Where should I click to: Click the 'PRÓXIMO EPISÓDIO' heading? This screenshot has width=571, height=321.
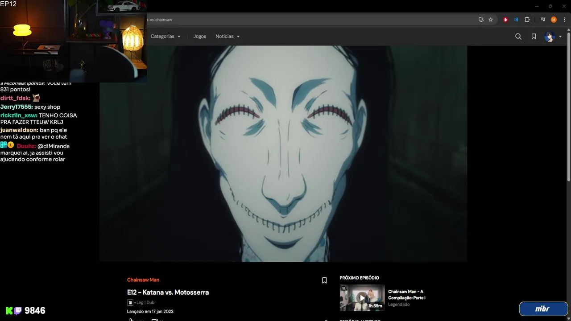[359, 278]
